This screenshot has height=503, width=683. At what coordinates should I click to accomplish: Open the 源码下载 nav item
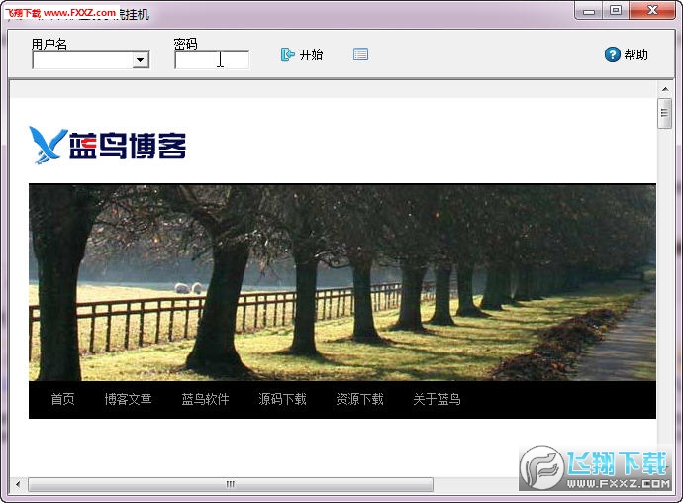point(282,399)
